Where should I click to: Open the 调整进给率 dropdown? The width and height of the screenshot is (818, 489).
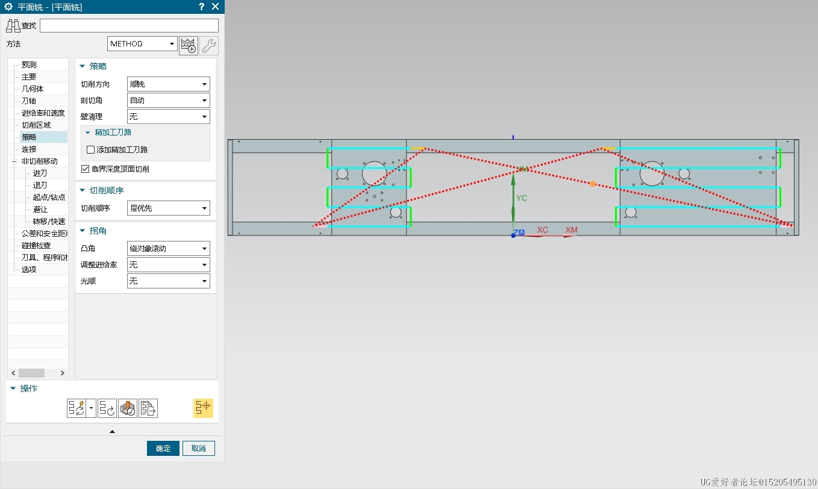point(169,265)
